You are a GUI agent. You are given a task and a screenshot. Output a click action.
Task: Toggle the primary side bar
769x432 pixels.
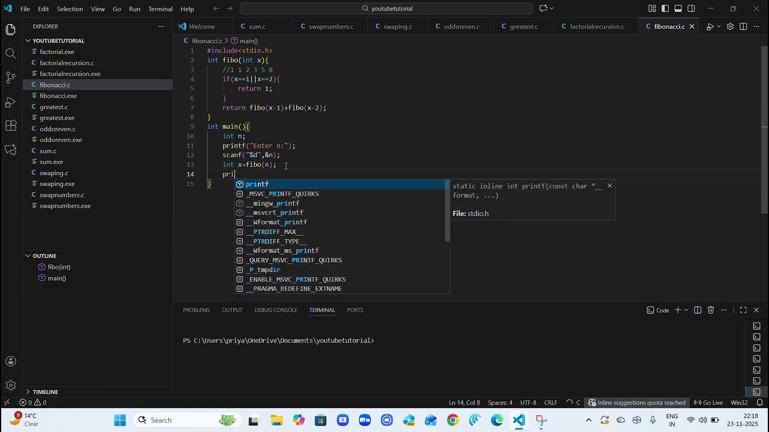[x=665, y=8]
